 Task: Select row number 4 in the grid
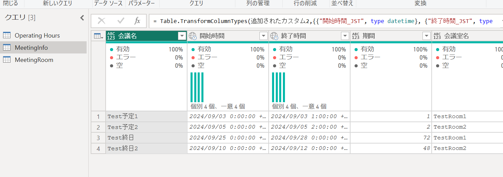98,148
